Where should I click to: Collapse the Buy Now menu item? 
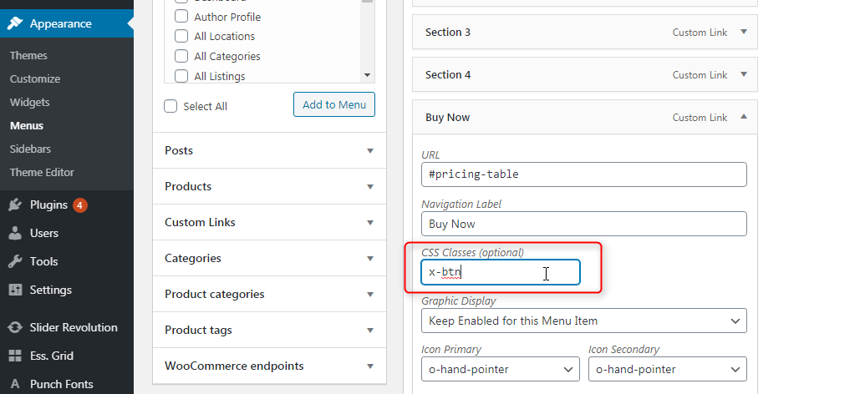744,117
